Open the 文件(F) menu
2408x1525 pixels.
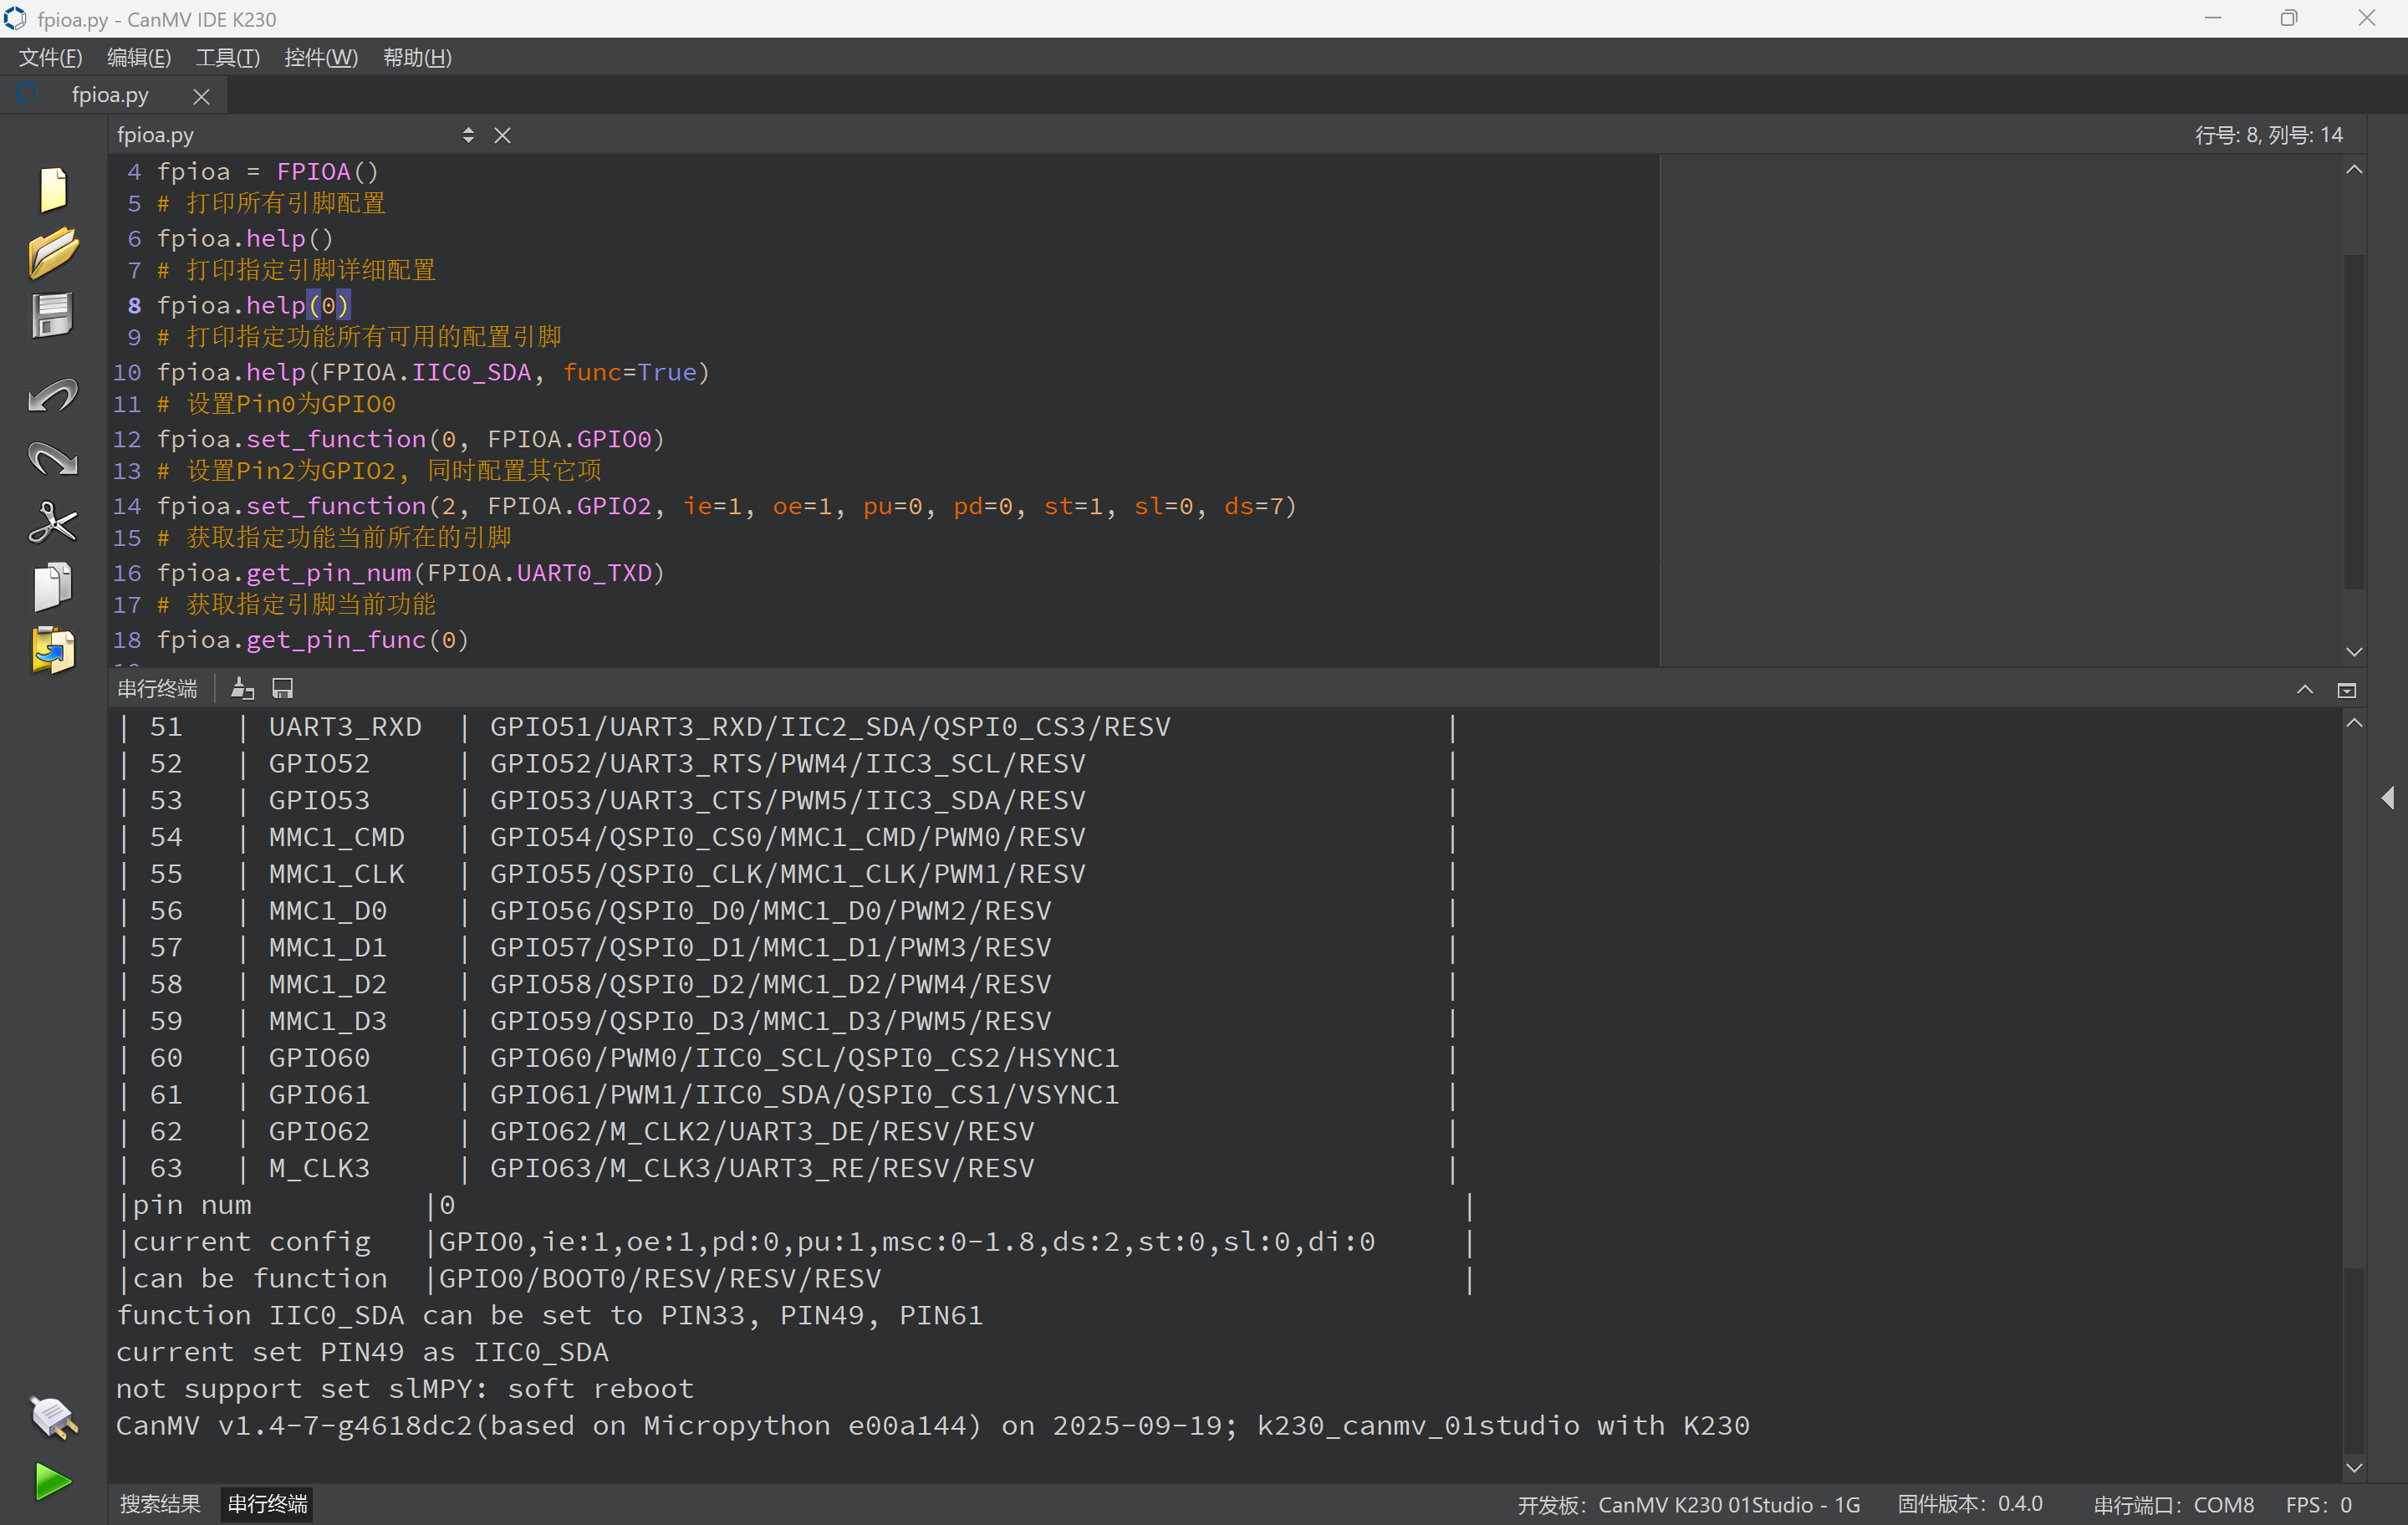(x=50, y=57)
